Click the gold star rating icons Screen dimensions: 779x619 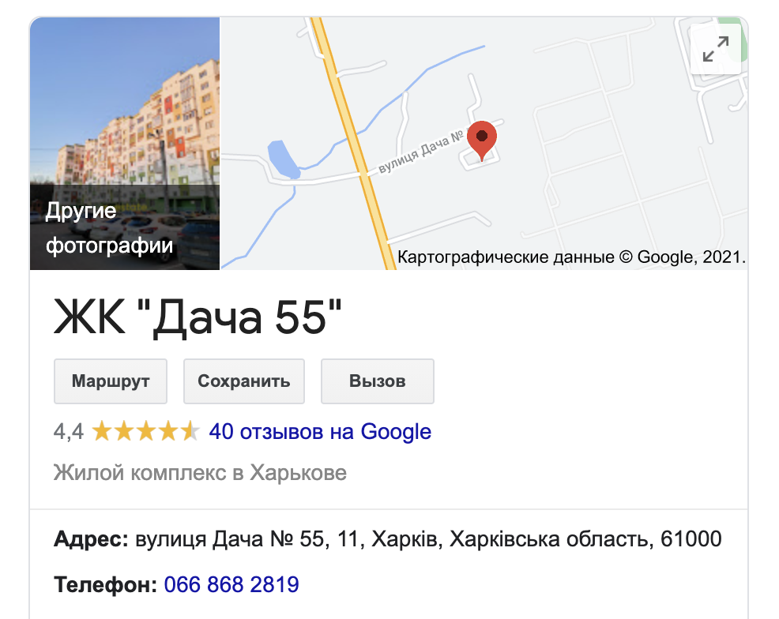click(x=146, y=431)
